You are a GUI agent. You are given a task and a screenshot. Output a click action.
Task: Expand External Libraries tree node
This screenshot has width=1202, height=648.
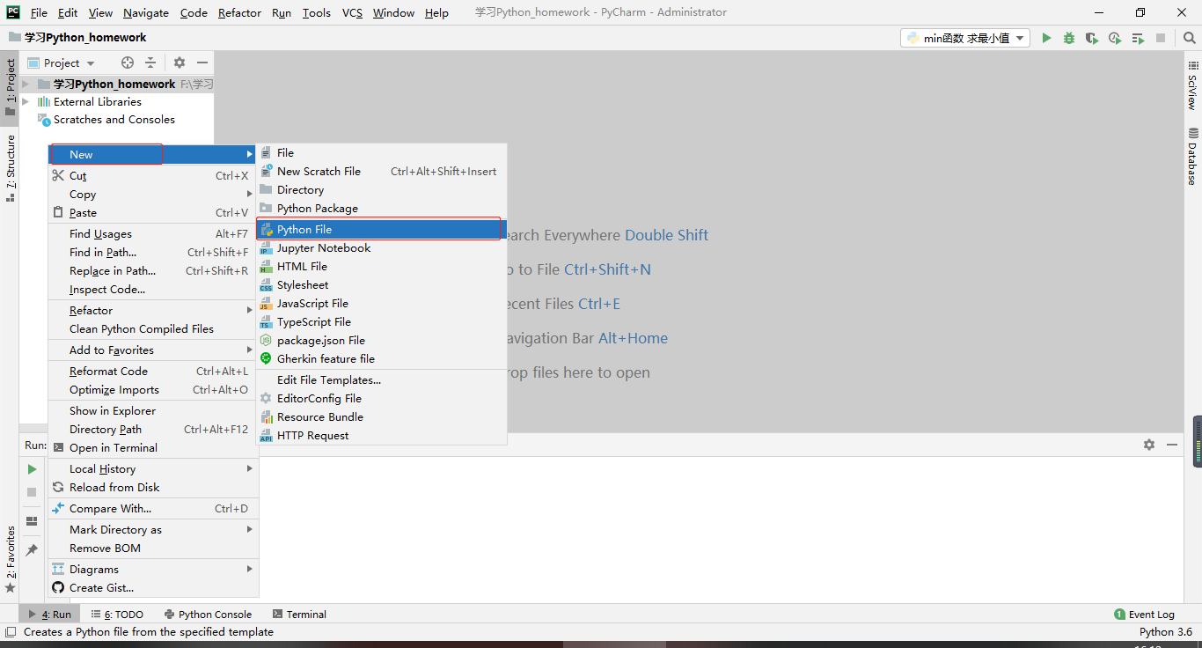(x=26, y=102)
